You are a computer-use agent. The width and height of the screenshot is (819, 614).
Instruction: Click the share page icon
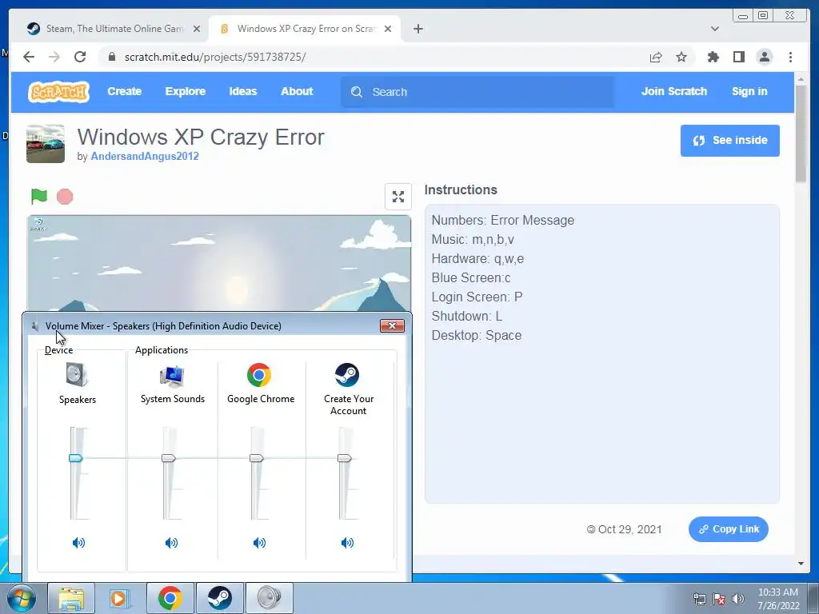pyautogui.click(x=656, y=58)
